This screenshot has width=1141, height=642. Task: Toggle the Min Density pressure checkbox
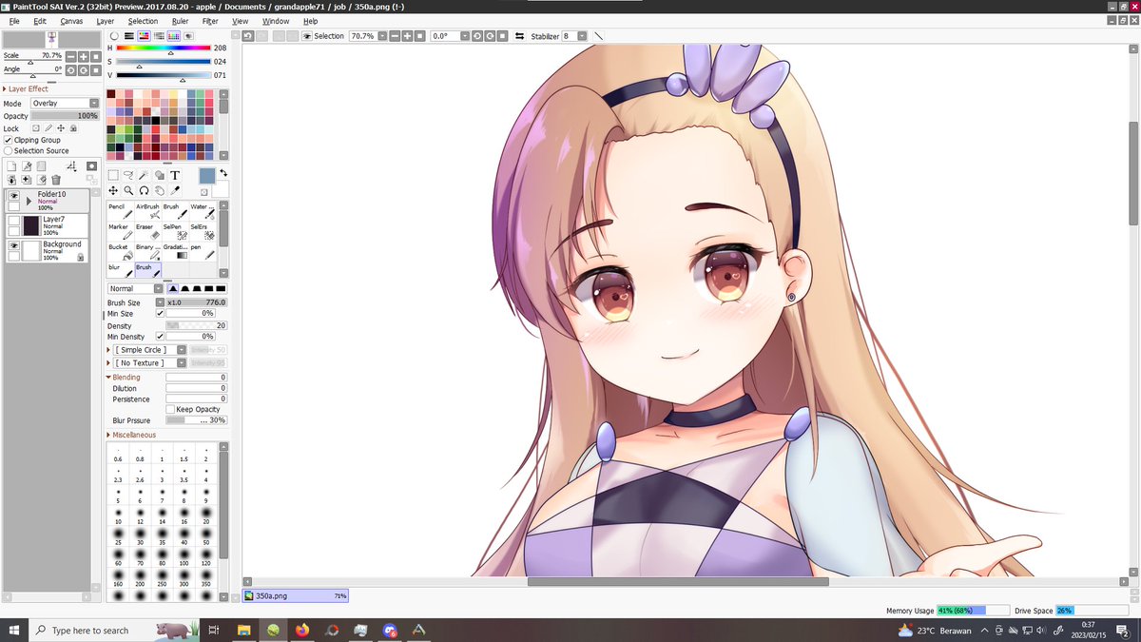pos(160,336)
